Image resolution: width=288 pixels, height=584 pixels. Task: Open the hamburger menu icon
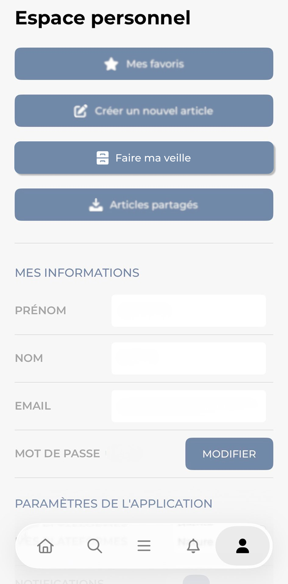point(144,546)
